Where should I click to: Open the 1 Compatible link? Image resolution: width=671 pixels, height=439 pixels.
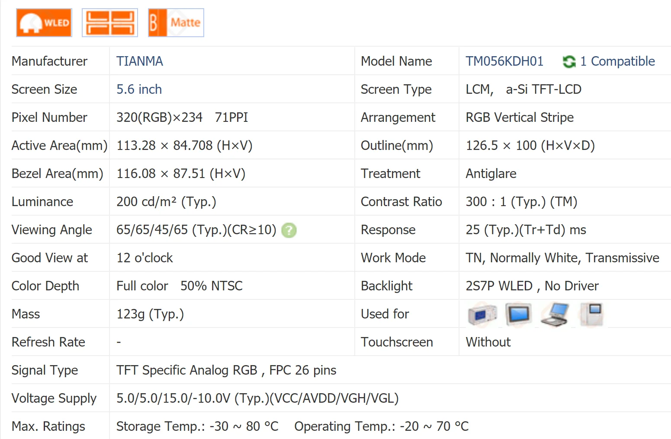(617, 61)
